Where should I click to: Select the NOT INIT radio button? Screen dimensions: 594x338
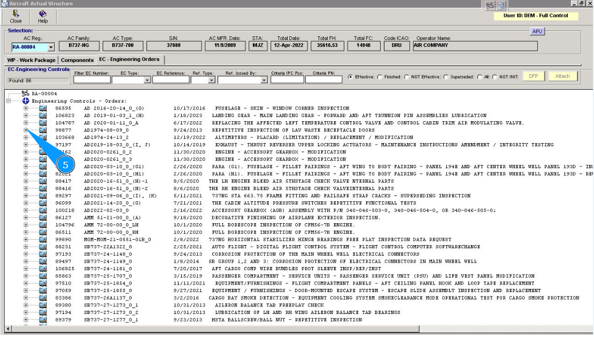pos(495,77)
